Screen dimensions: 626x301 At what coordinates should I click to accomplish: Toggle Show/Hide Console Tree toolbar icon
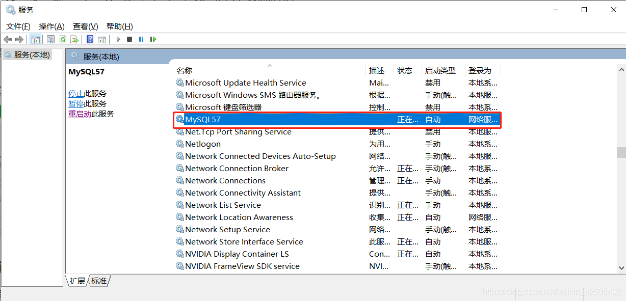click(x=36, y=39)
